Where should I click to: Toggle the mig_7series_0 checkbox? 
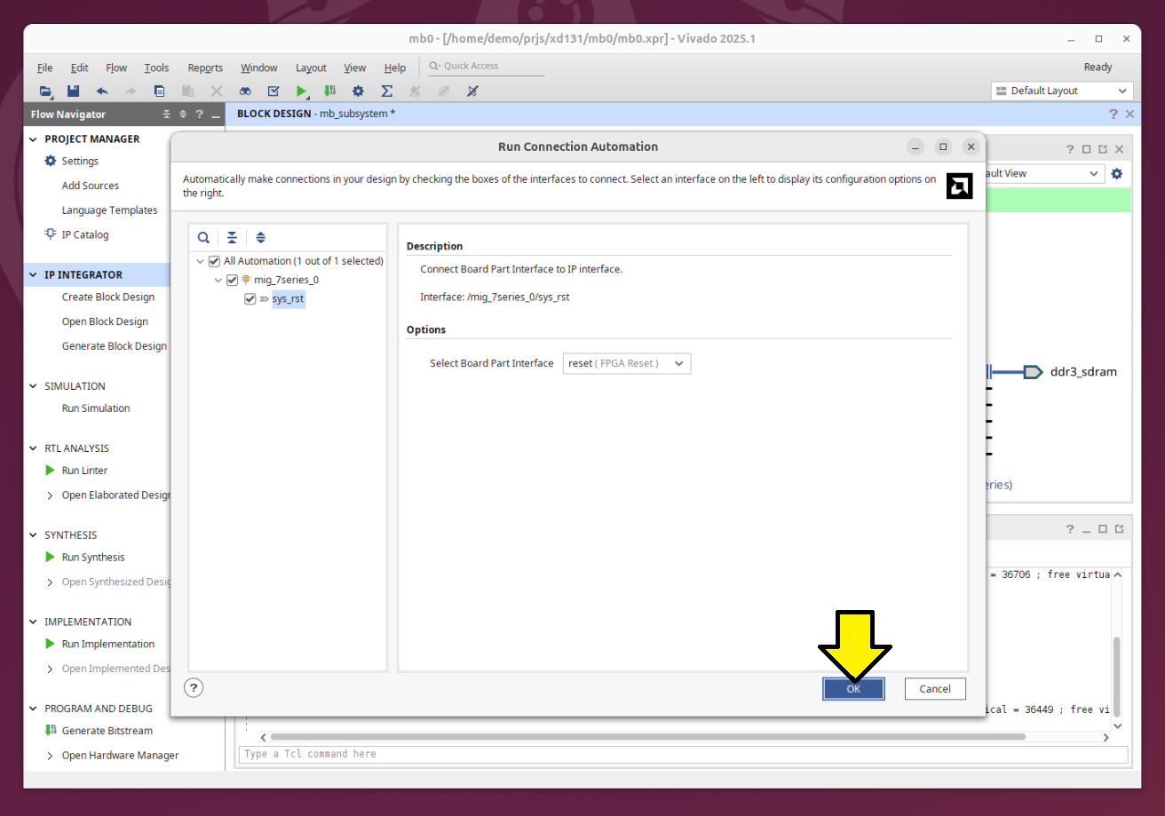[x=233, y=280]
